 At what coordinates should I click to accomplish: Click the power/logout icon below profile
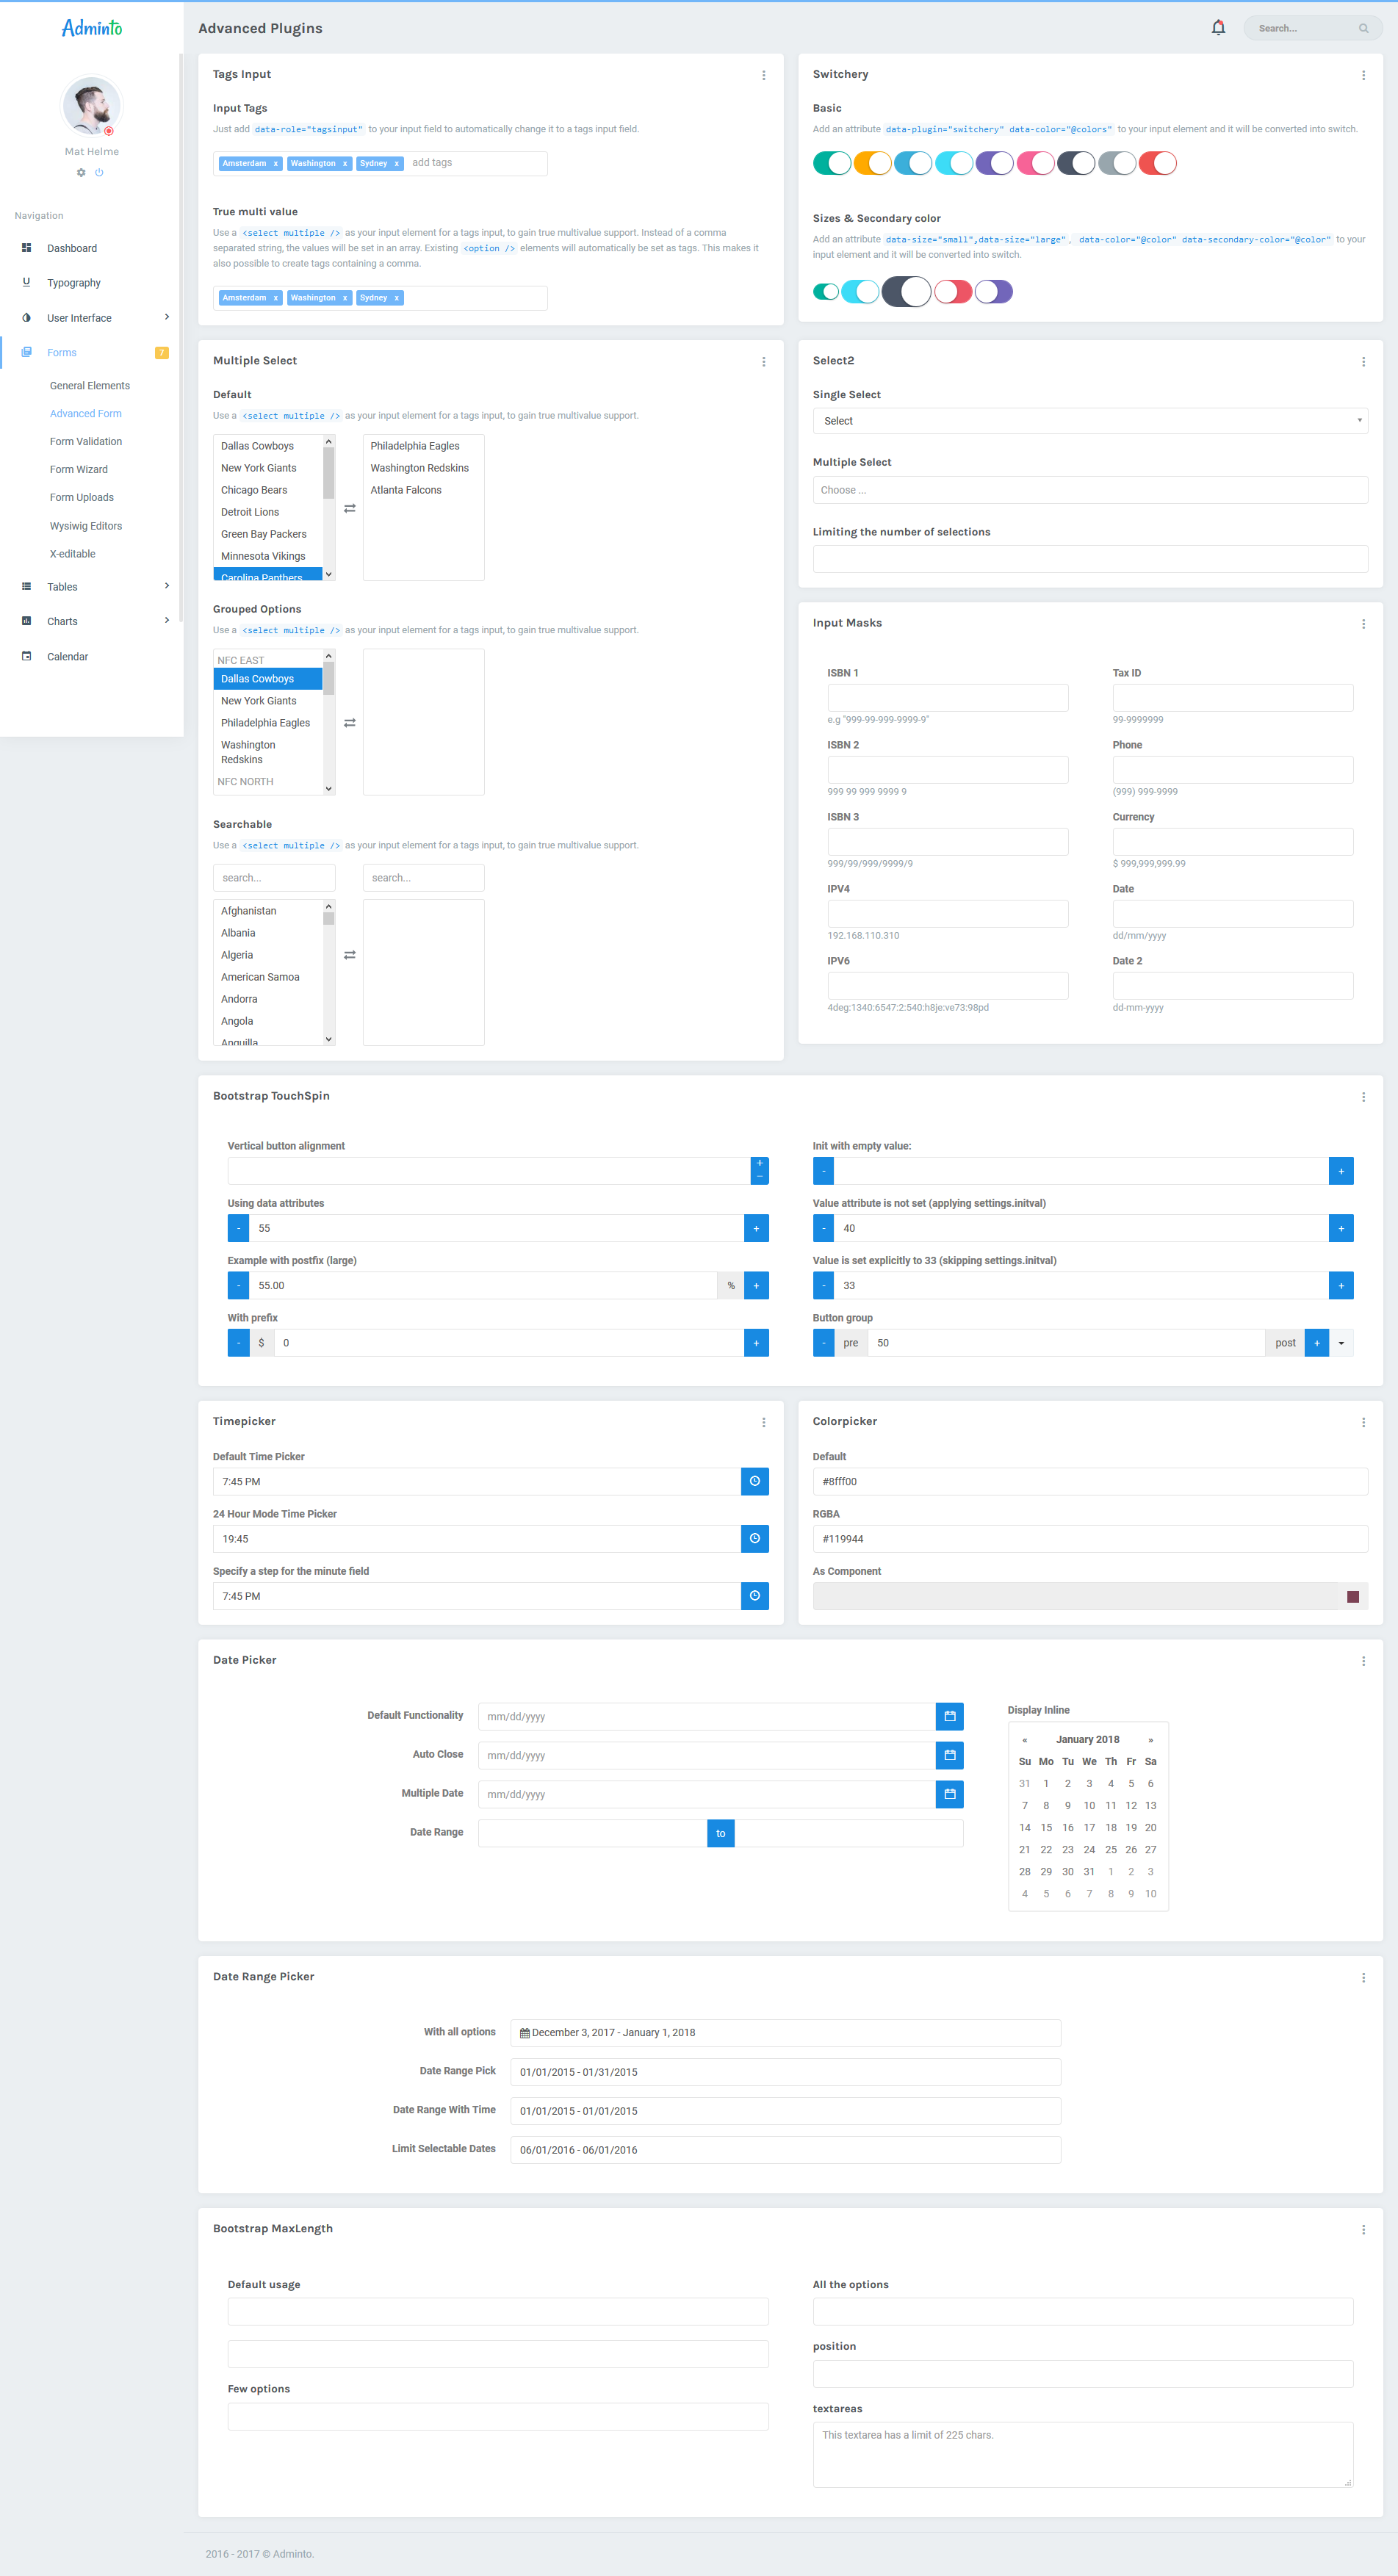click(x=99, y=172)
